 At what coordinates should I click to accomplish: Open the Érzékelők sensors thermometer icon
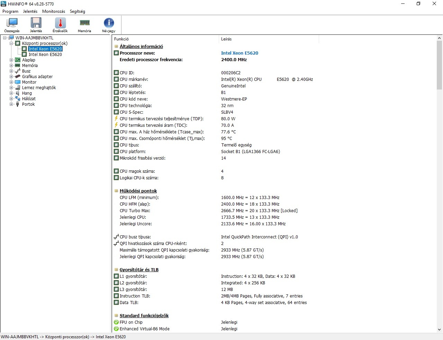click(x=60, y=23)
